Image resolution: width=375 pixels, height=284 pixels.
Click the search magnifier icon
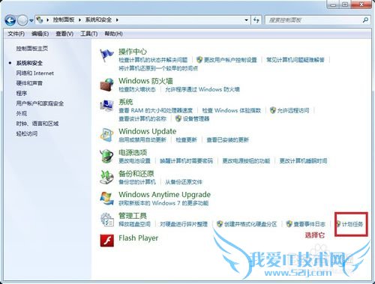(365, 20)
